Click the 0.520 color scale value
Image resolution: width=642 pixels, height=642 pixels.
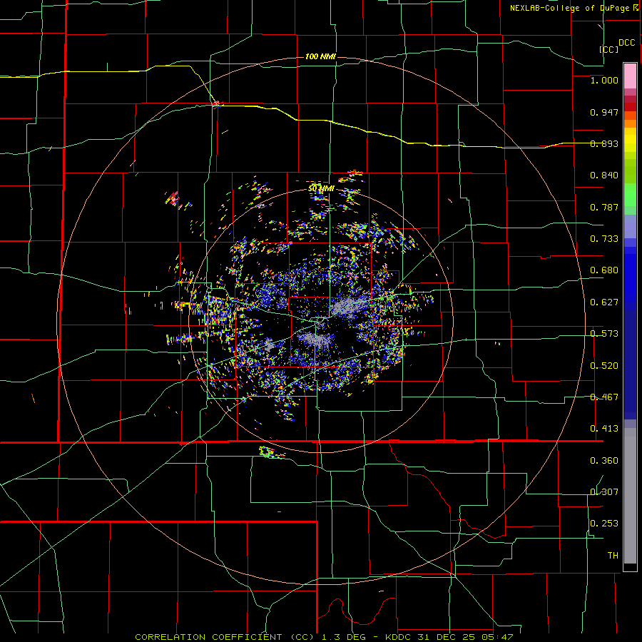[604, 366]
